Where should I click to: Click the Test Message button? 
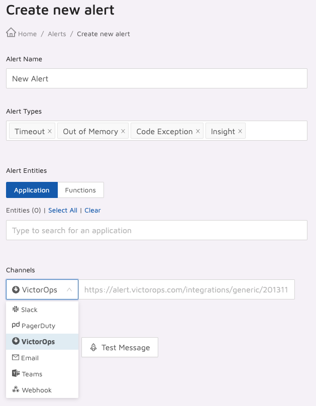click(x=120, y=347)
